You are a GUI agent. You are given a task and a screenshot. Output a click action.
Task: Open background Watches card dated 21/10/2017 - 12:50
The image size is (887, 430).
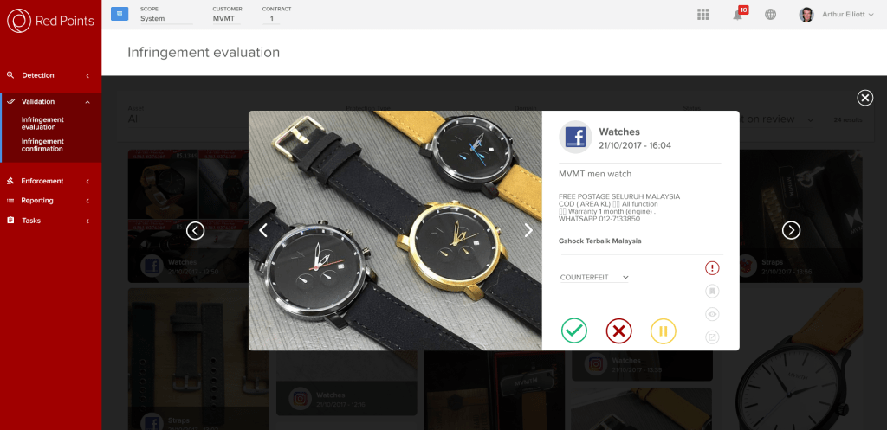tap(187, 216)
